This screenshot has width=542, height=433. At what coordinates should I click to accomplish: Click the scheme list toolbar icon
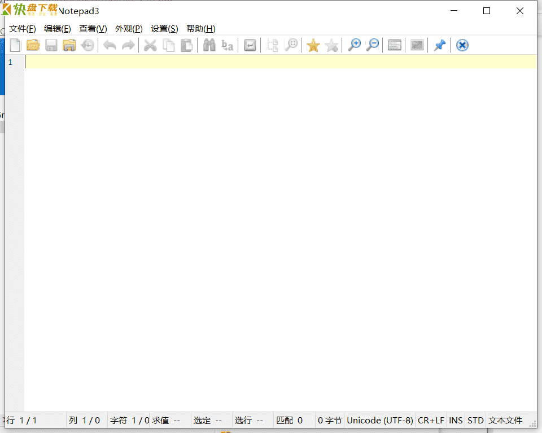395,45
